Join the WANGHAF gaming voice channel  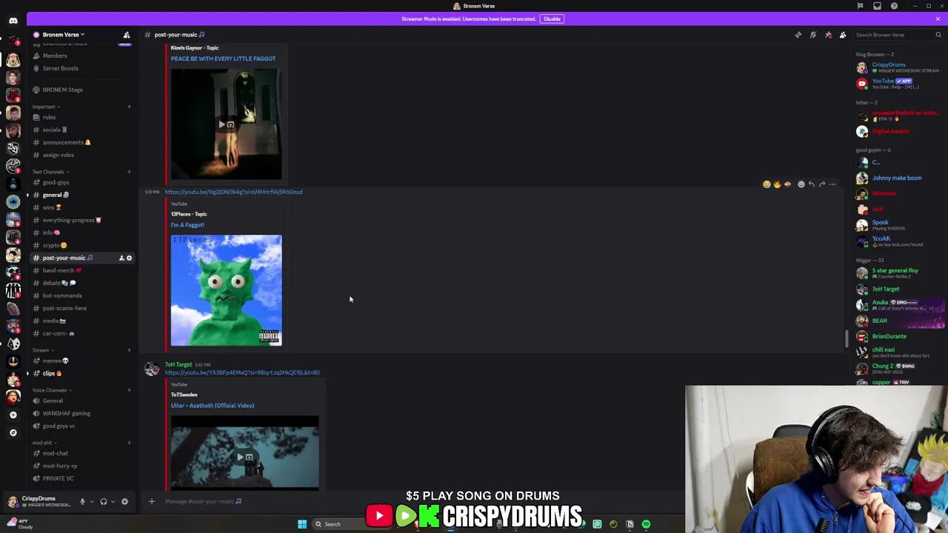pos(81,413)
